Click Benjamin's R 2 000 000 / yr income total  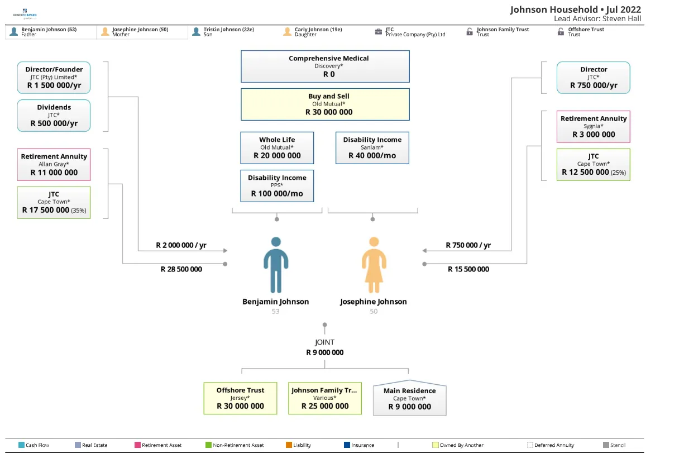tap(181, 245)
